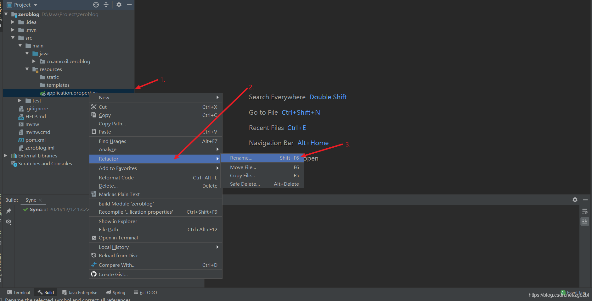This screenshot has height=301, width=592.
Task: Open the TODO tool window
Action: click(x=145, y=293)
